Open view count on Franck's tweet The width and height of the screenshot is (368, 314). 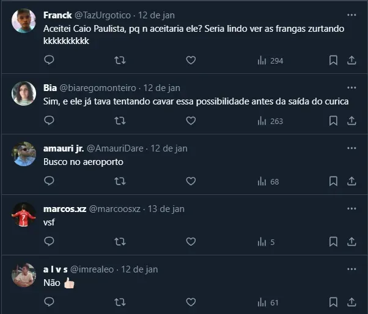click(270, 60)
